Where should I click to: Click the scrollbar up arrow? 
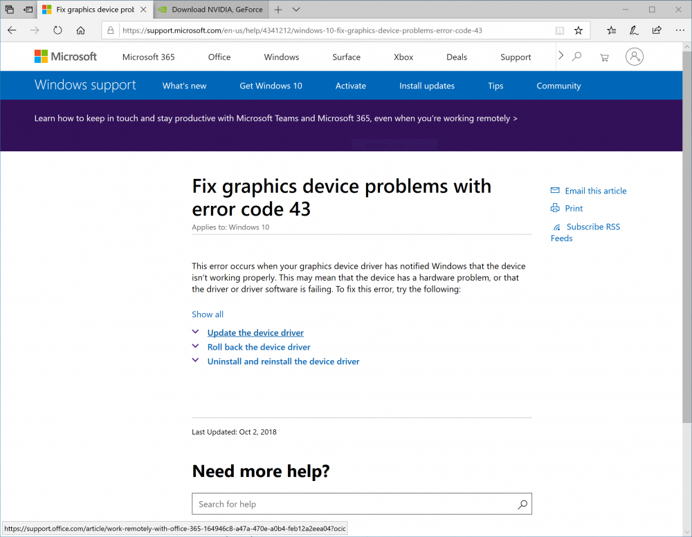pos(687,46)
